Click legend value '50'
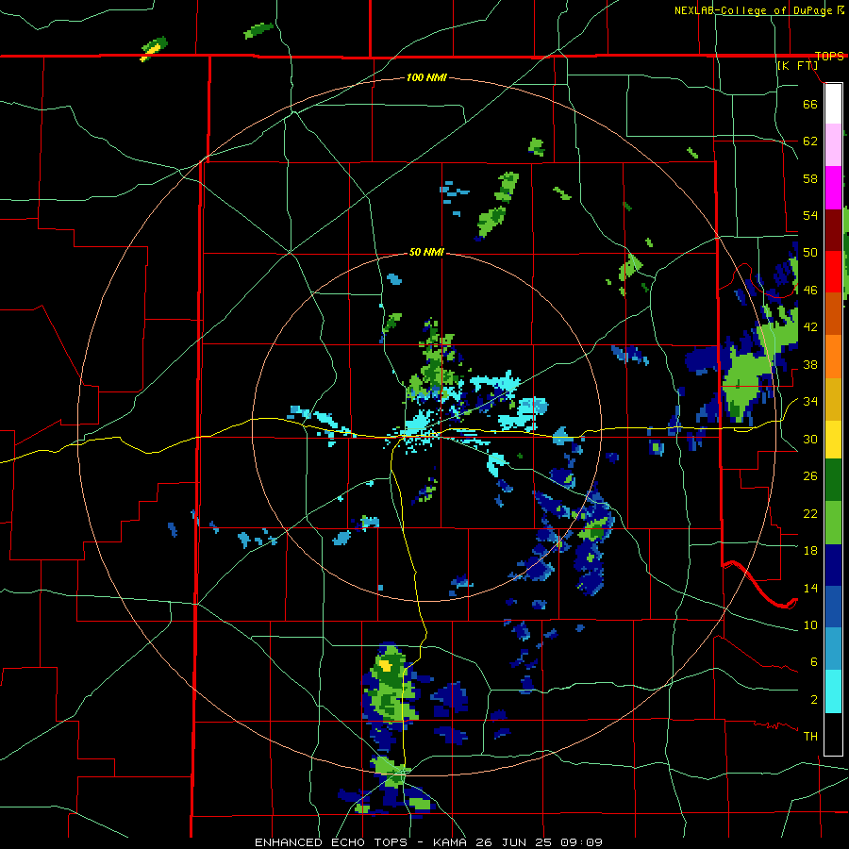 tap(810, 253)
